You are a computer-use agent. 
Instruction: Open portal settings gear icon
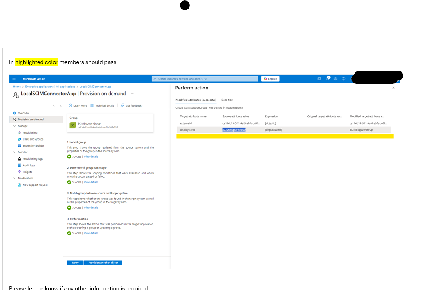335,79
